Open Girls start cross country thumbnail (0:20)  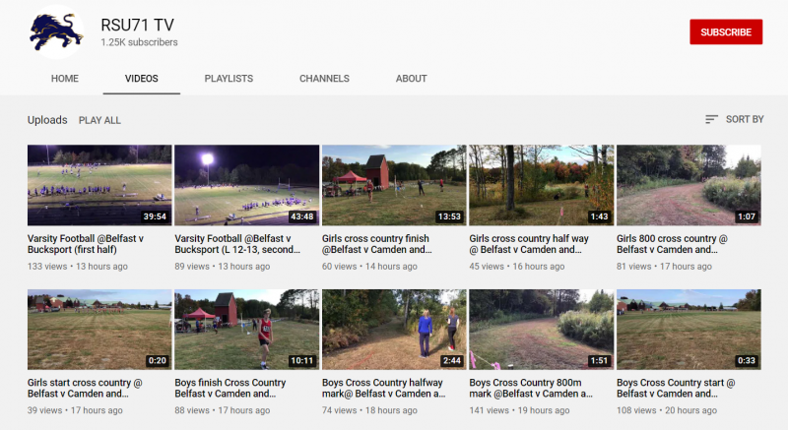(x=99, y=330)
